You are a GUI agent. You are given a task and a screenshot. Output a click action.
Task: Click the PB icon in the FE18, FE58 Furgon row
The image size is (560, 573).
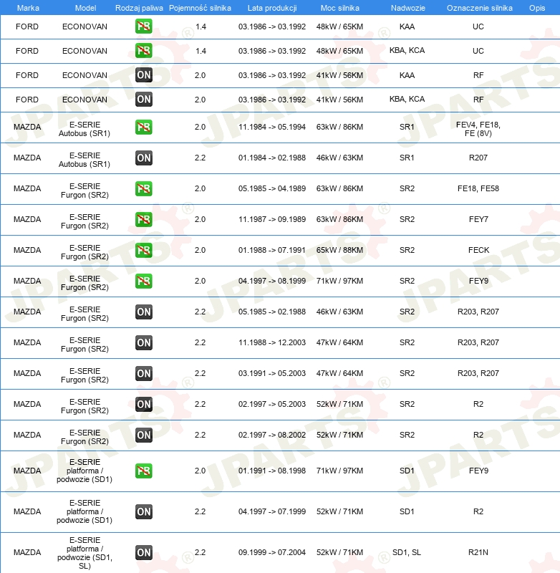tap(143, 188)
